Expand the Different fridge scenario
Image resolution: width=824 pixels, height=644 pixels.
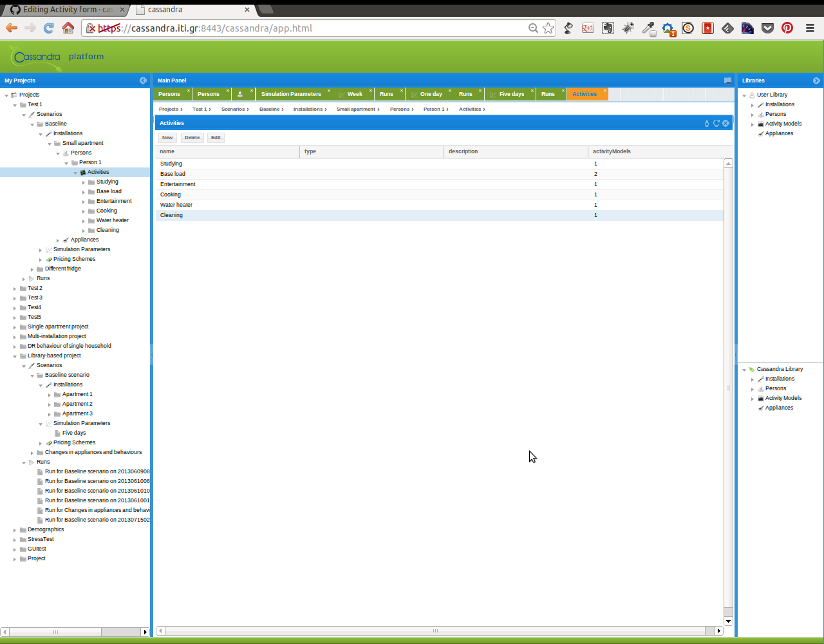click(x=32, y=269)
